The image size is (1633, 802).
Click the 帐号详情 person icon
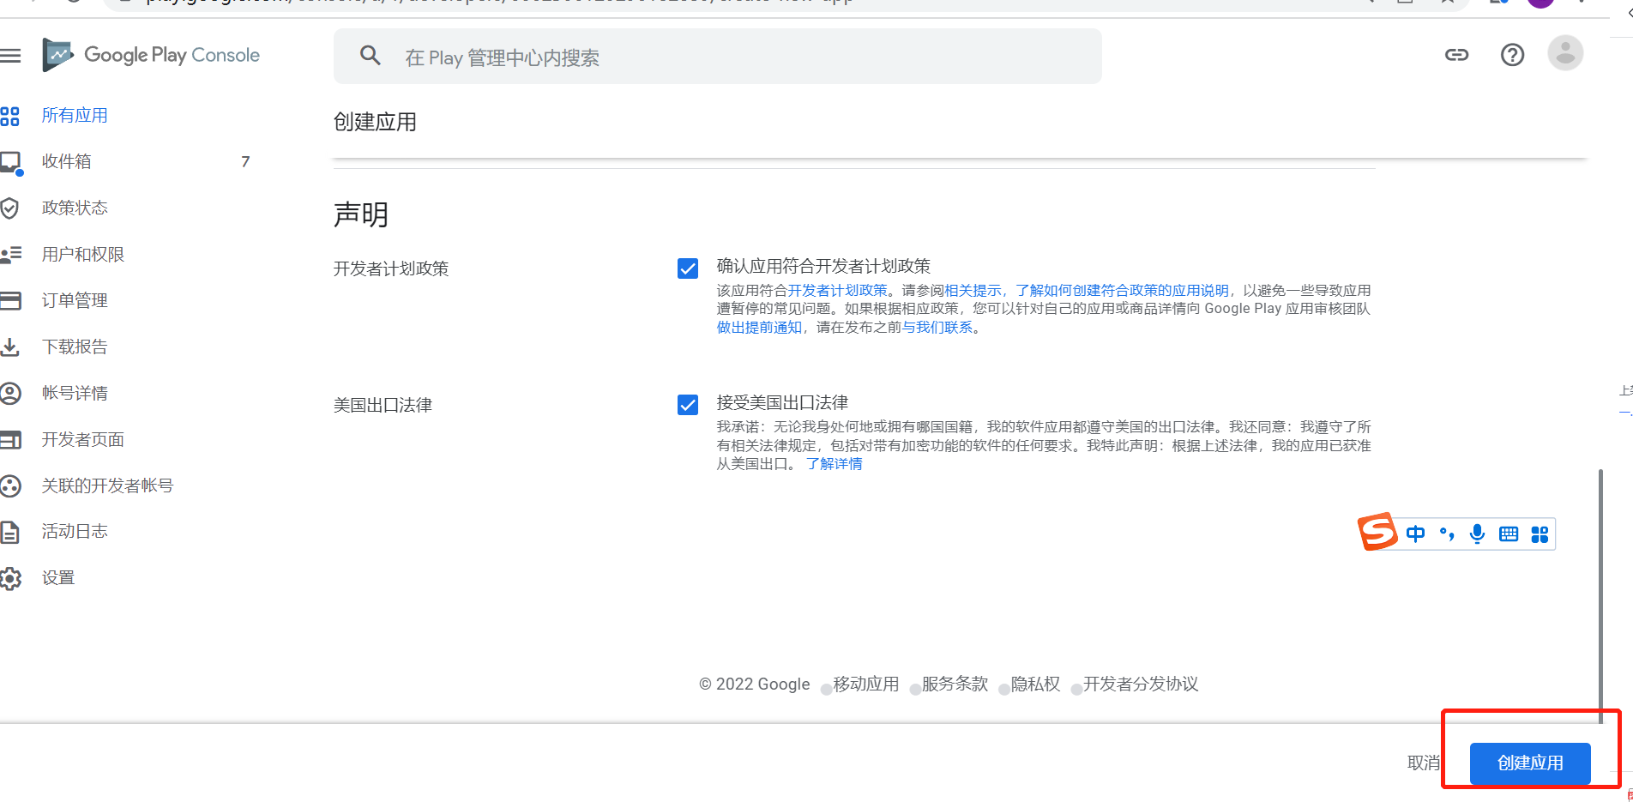click(x=10, y=393)
